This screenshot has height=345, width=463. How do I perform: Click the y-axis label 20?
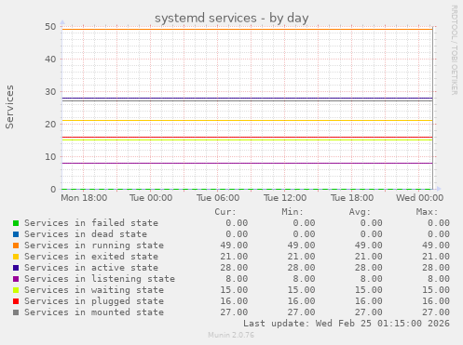(x=50, y=125)
